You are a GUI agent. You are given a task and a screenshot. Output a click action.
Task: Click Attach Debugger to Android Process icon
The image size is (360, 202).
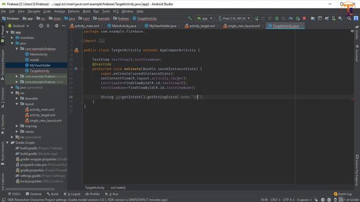coord(298,19)
